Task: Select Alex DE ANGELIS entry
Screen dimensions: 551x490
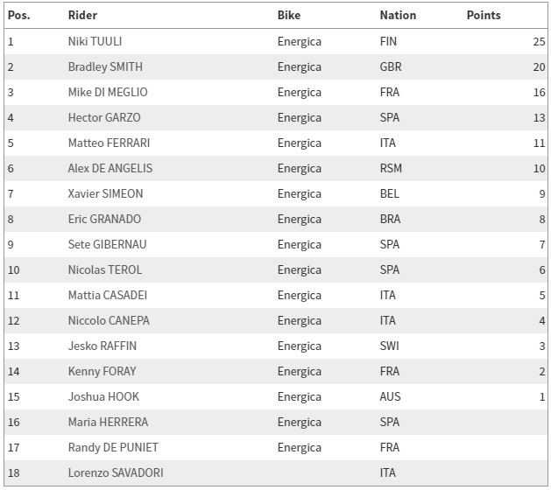Action: pyautogui.click(x=110, y=168)
